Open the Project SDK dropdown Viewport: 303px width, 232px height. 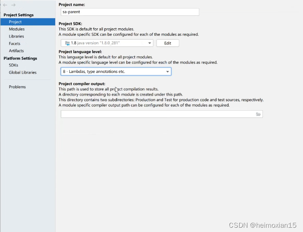tap(150, 43)
